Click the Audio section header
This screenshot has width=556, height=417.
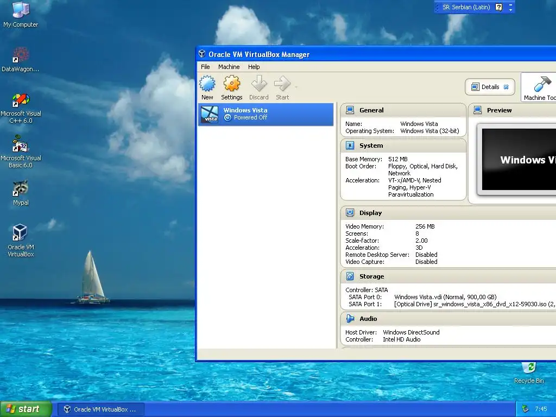tap(448, 319)
